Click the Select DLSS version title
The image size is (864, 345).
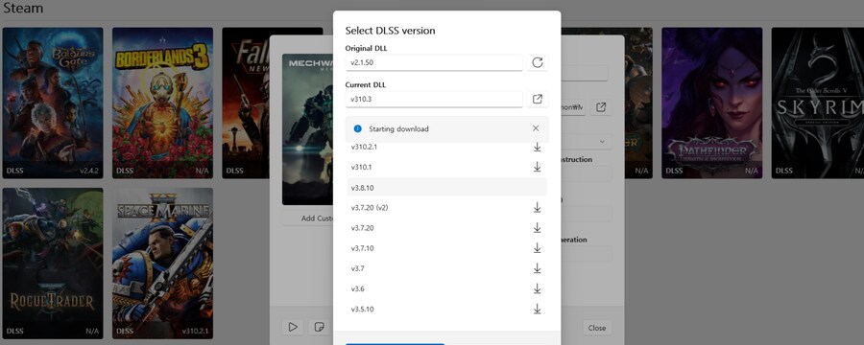click(x=390, y=31)
